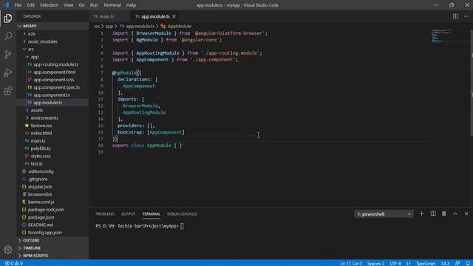Viewport: 473px width, 266px height.
Task: Open the Explorer view in activity bar
Action: coord(8,18)
